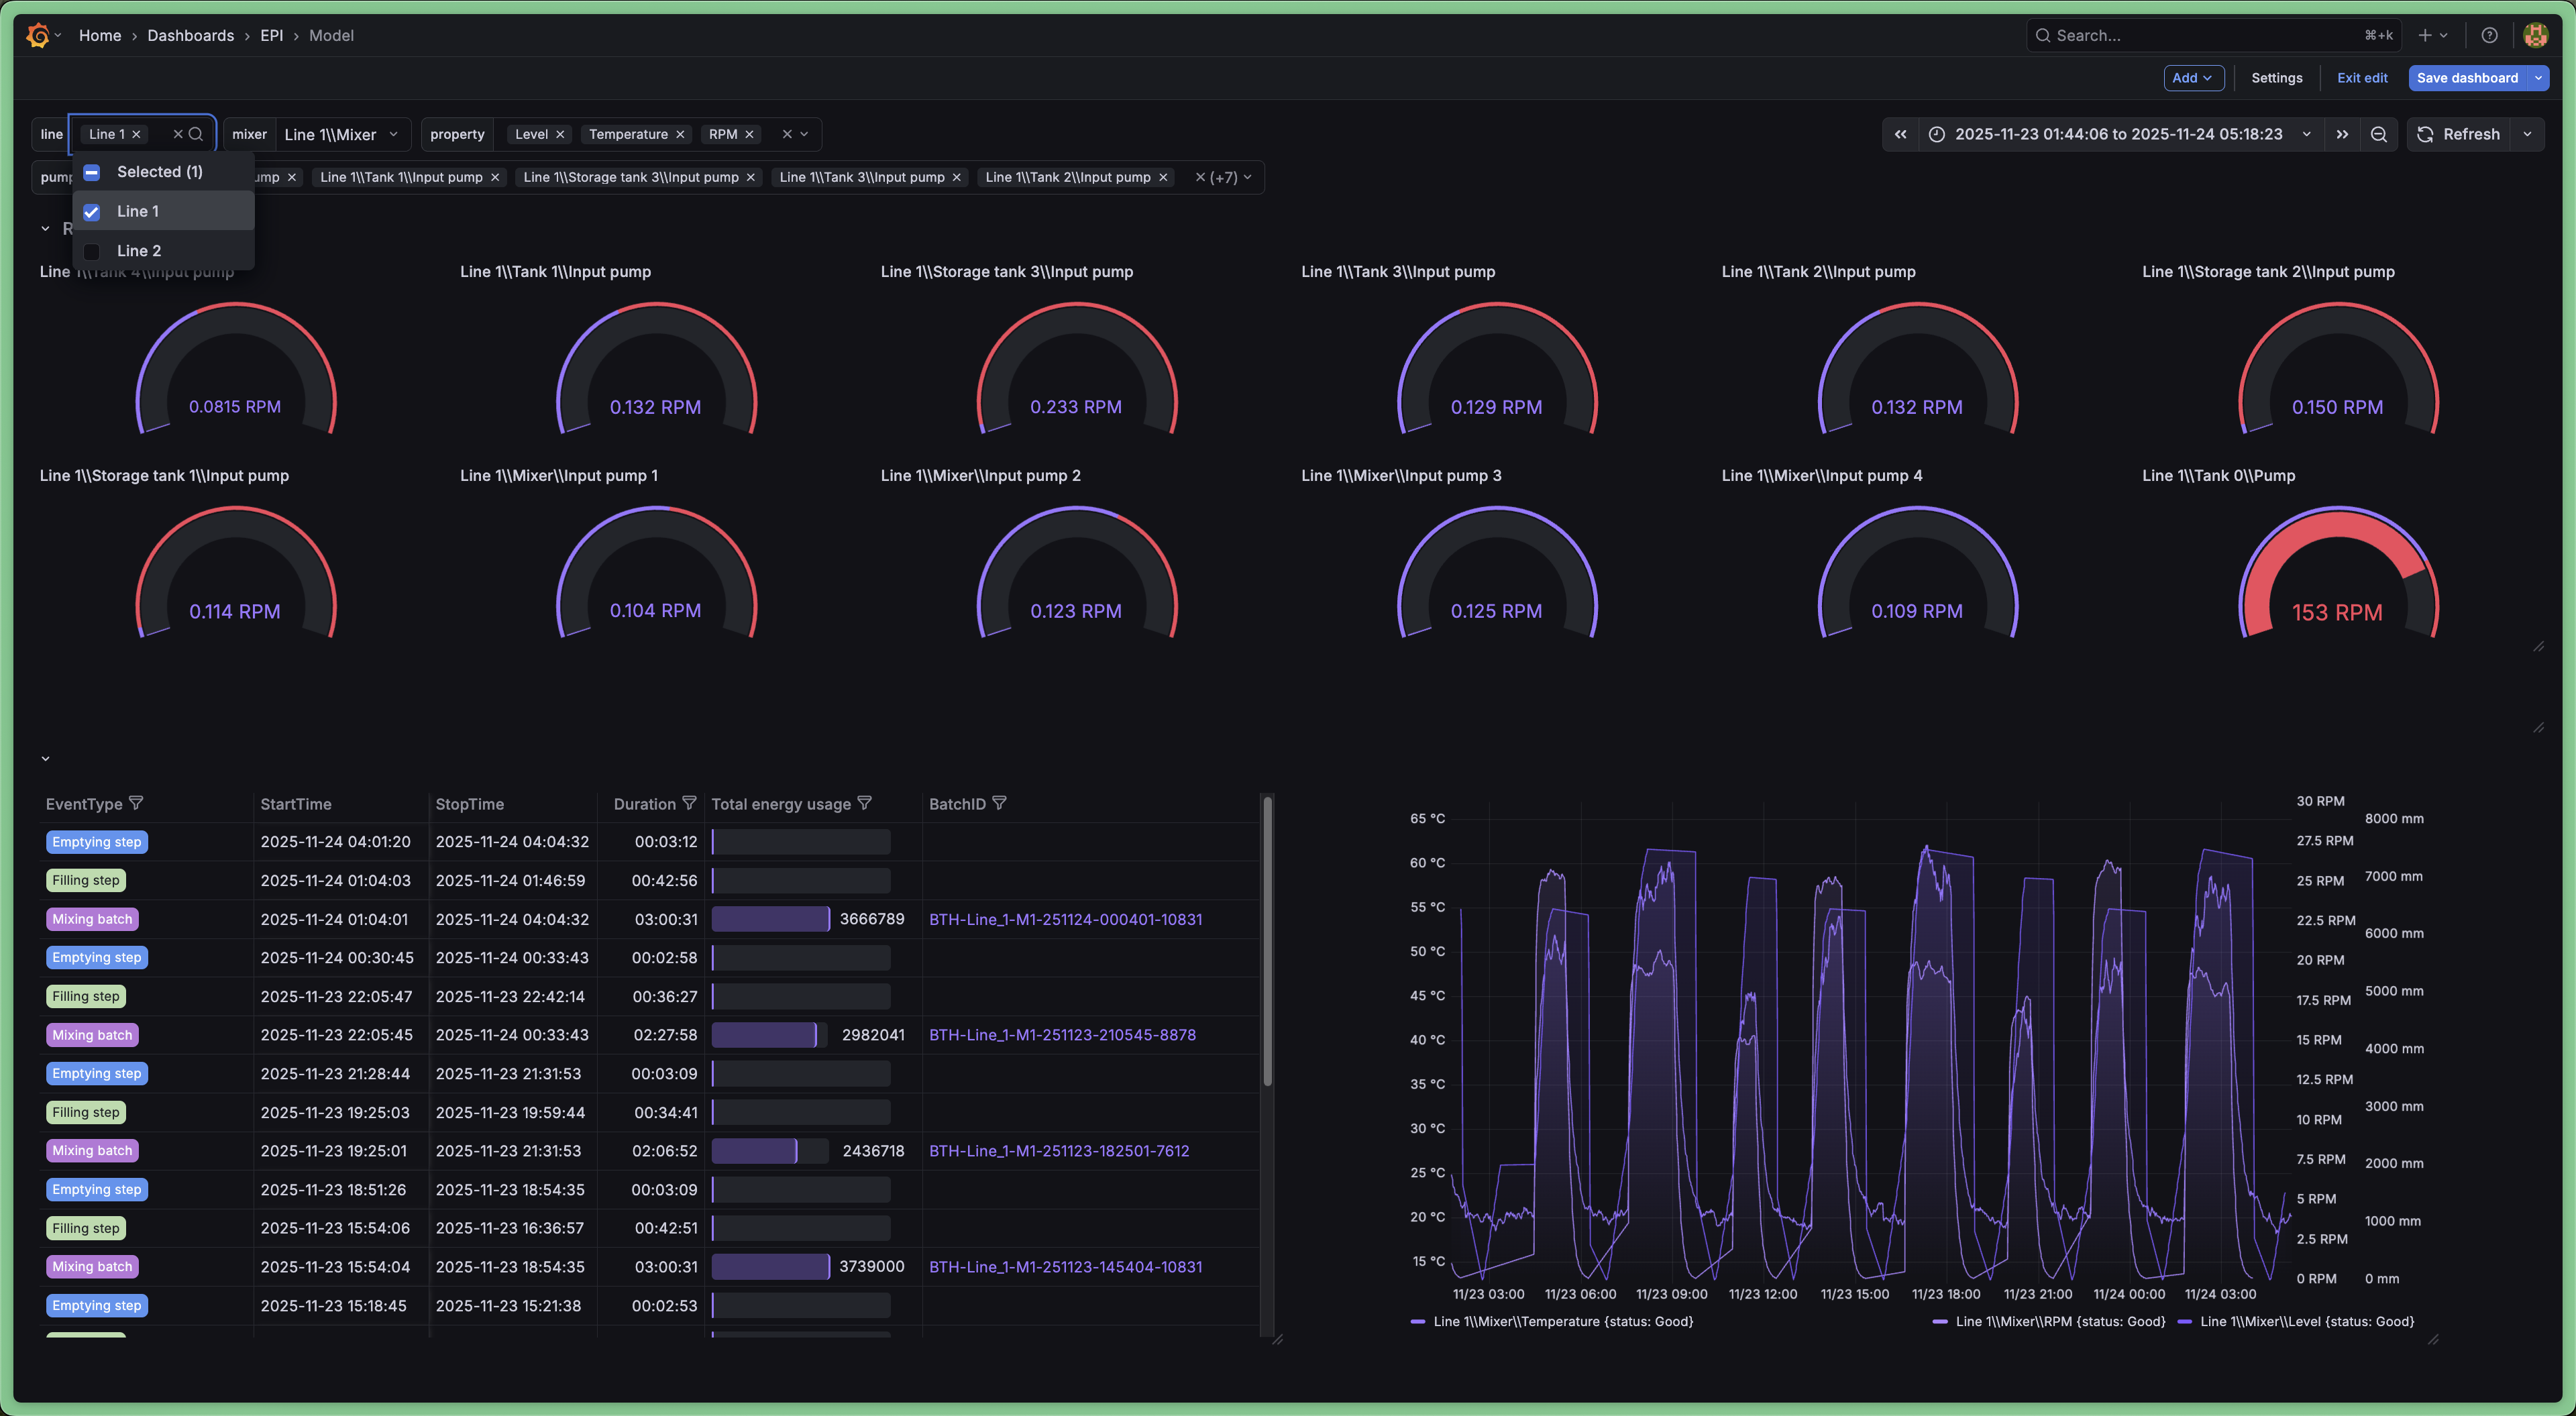Open the Total energy usage column filter
The image size is (2576, 1416).
(865, 803)
